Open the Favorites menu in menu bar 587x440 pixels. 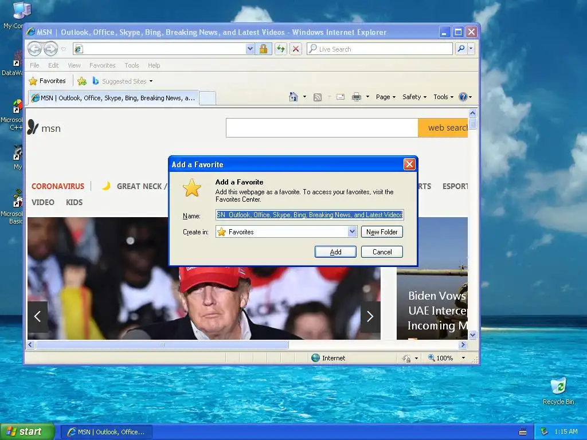coord(102,65)
